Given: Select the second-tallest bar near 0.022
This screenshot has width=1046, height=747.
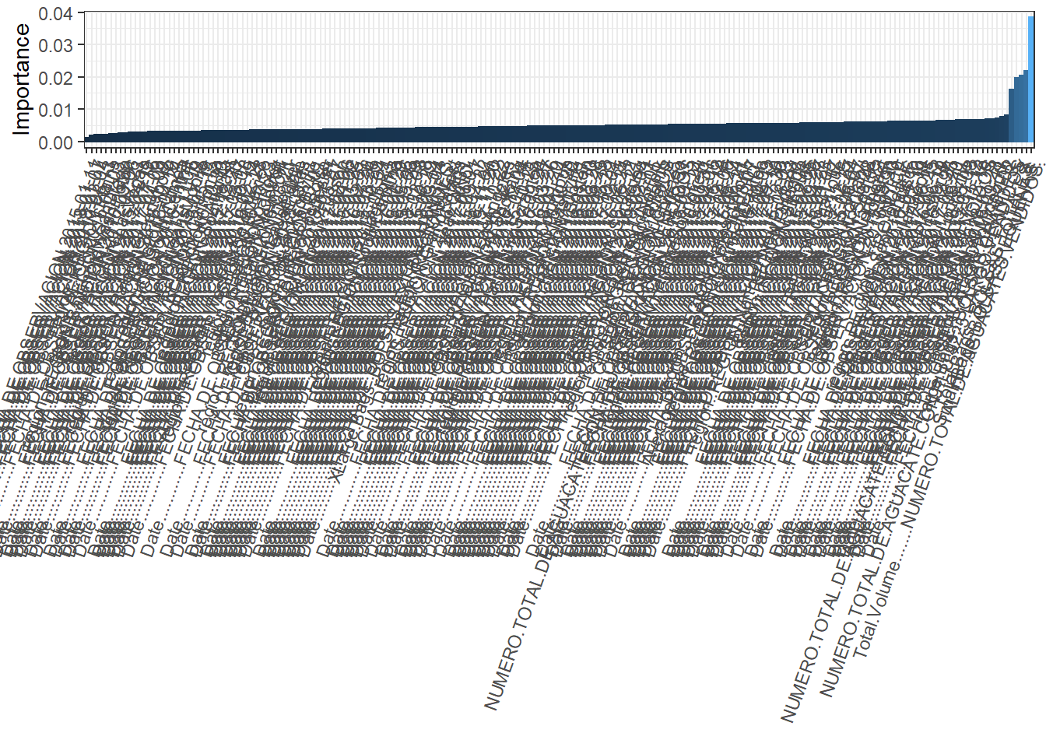Looking at the screenshot, I should [x=1025, y=107].
